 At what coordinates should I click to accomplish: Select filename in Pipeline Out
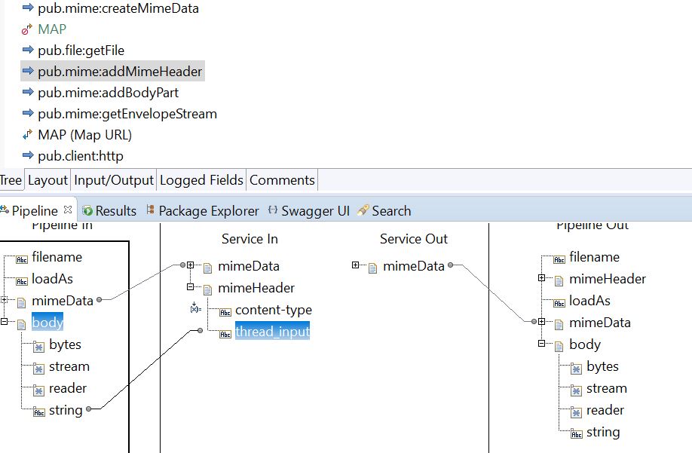(594, 257)
